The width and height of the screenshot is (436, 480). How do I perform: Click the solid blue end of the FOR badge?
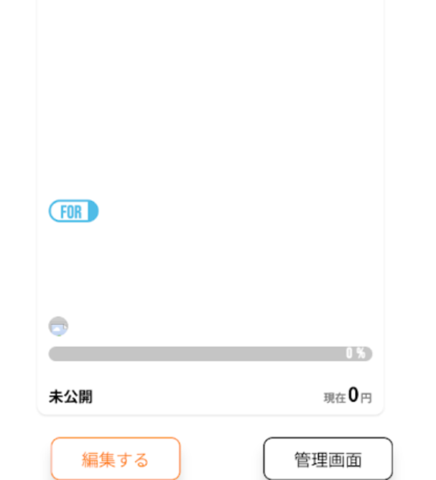point(93,211)
